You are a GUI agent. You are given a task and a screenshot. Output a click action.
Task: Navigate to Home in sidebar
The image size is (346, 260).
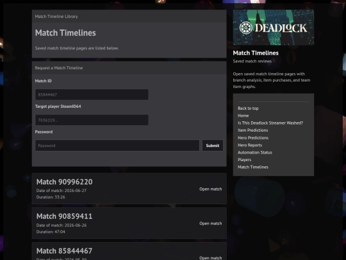(x=243, y=116)
